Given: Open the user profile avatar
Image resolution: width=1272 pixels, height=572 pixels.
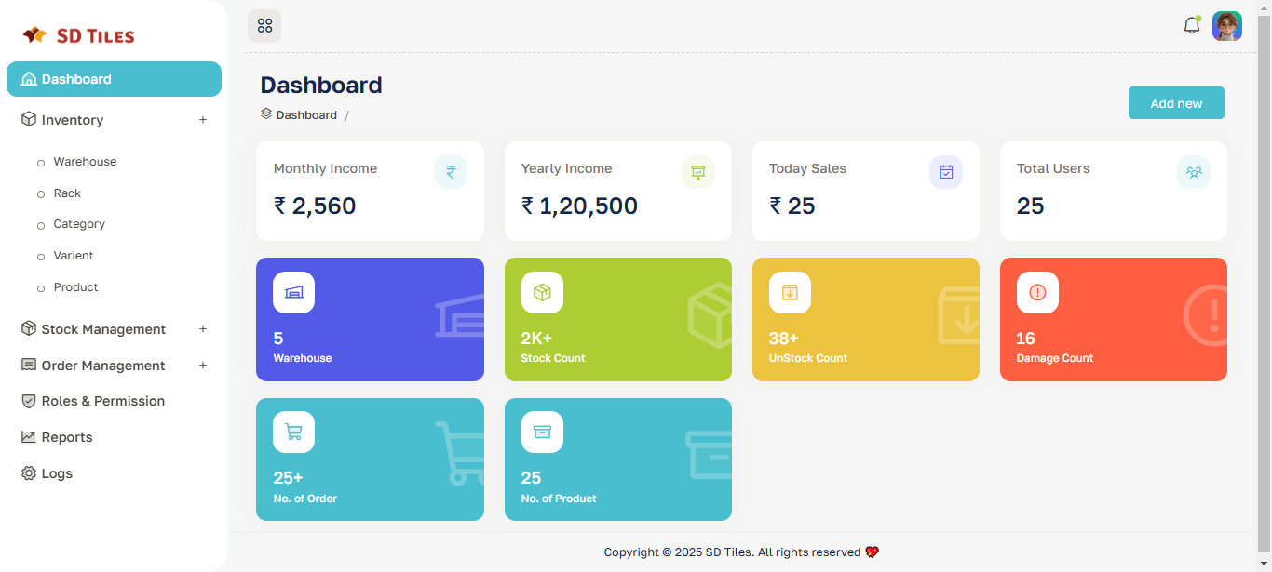Looking at the screenshot, I should (1226, 26).
